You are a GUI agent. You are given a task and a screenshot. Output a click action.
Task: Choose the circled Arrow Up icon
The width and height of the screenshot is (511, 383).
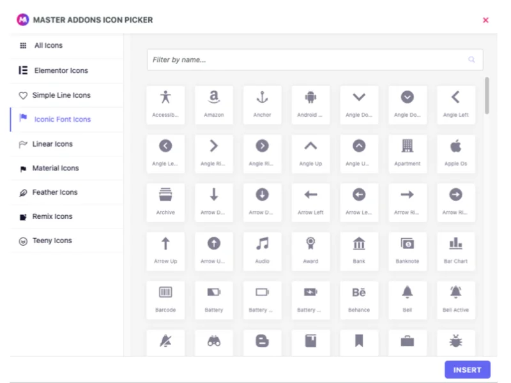tap(214, 252)
